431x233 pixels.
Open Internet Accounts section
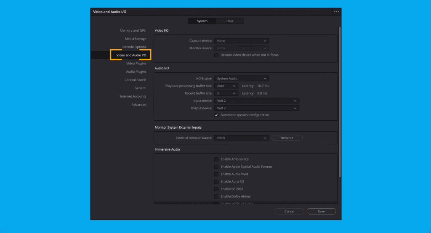coord(133,96)
